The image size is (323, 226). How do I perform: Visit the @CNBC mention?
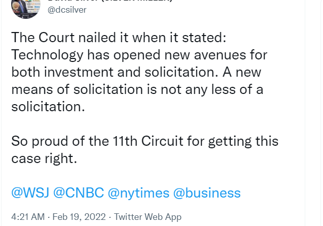[79, 193]
